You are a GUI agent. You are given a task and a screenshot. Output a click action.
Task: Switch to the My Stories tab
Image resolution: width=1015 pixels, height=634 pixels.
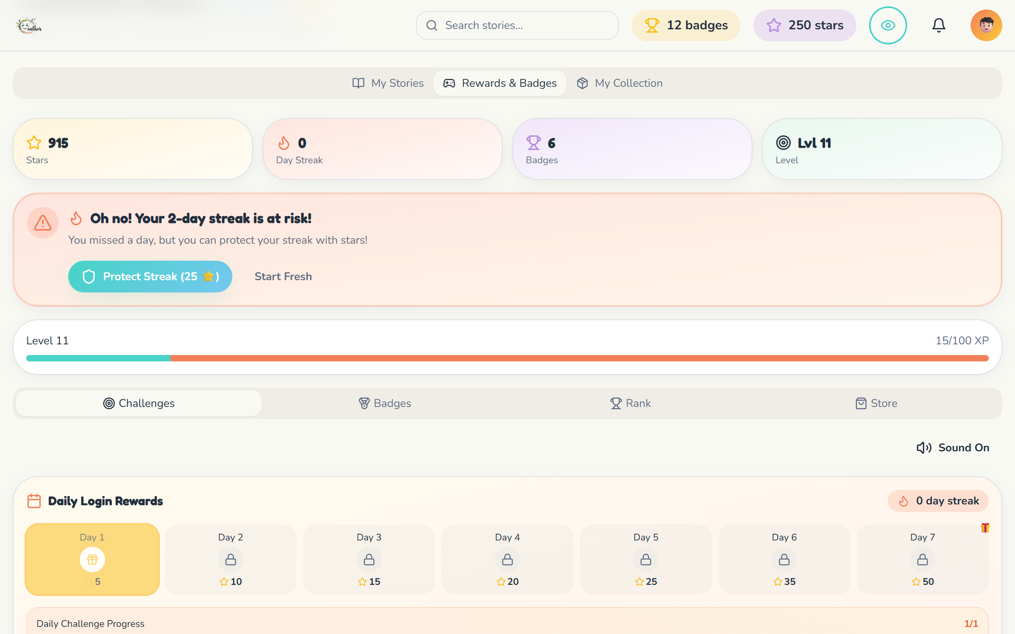(388, 84)
